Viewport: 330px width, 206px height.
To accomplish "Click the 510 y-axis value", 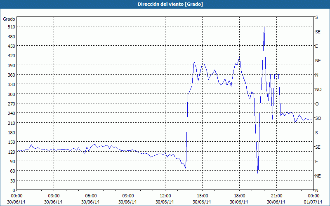I will 12,27.
